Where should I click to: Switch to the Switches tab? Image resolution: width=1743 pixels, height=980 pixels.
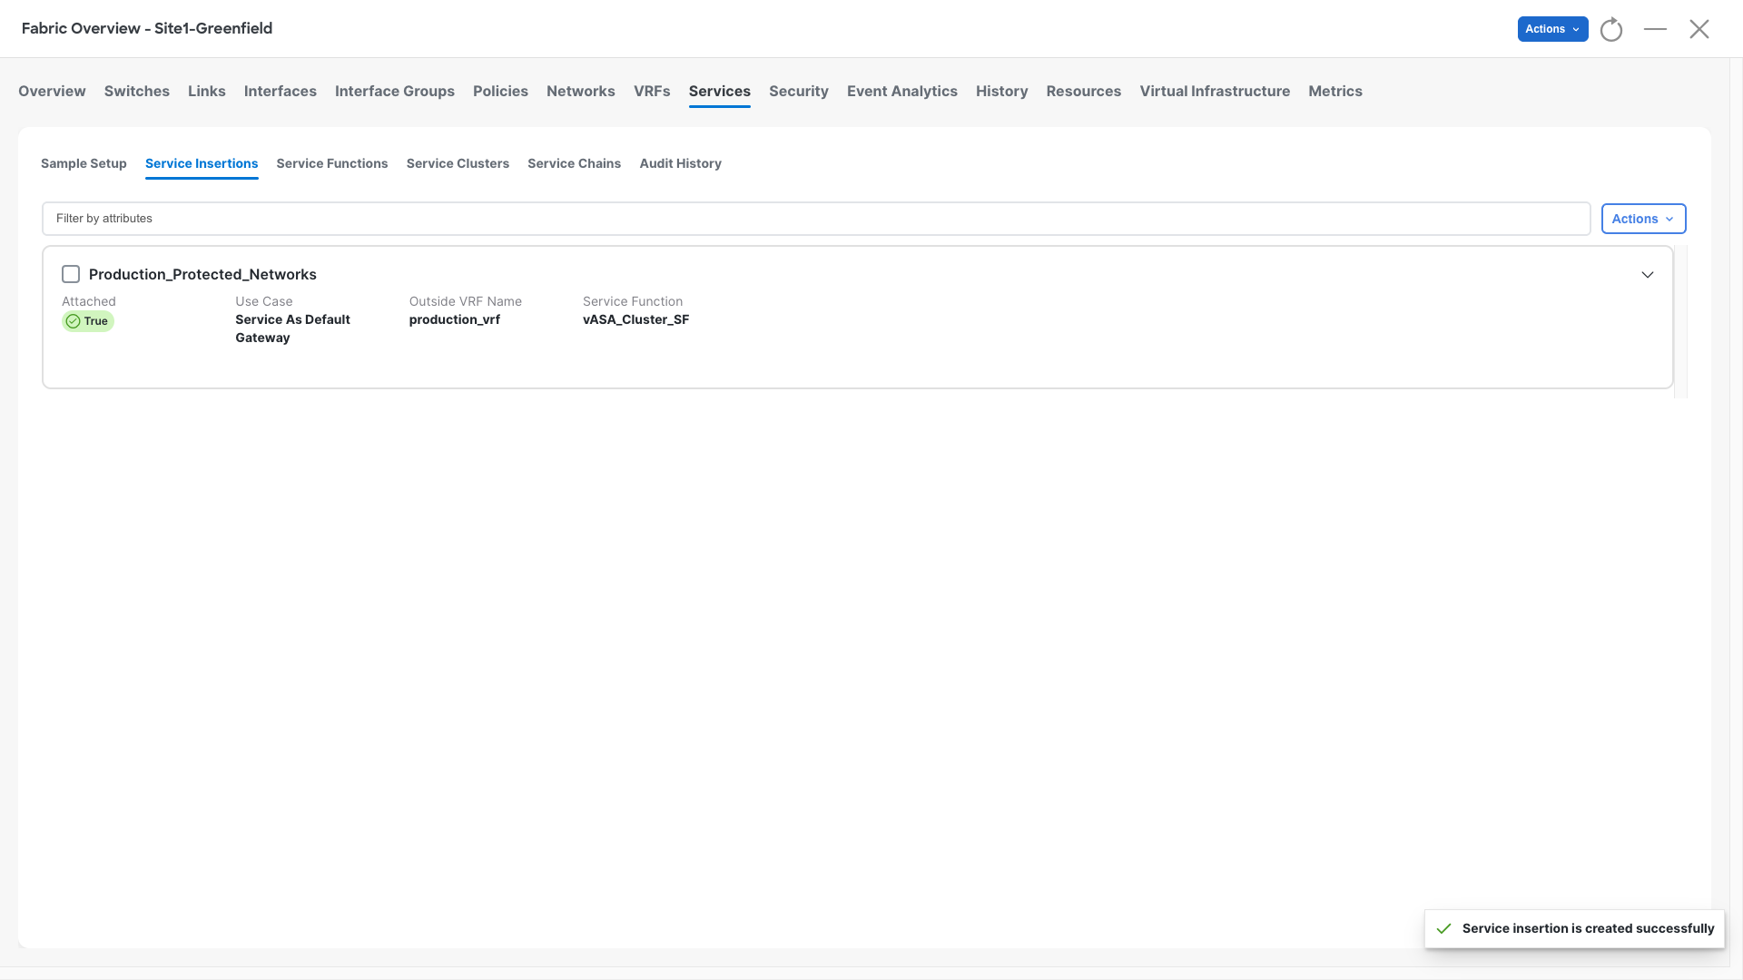pyautogui.click(x=137, y=91)
